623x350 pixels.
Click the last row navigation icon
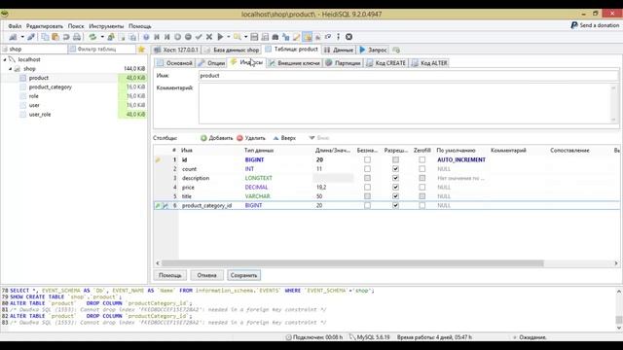click(x=166, y=37)
